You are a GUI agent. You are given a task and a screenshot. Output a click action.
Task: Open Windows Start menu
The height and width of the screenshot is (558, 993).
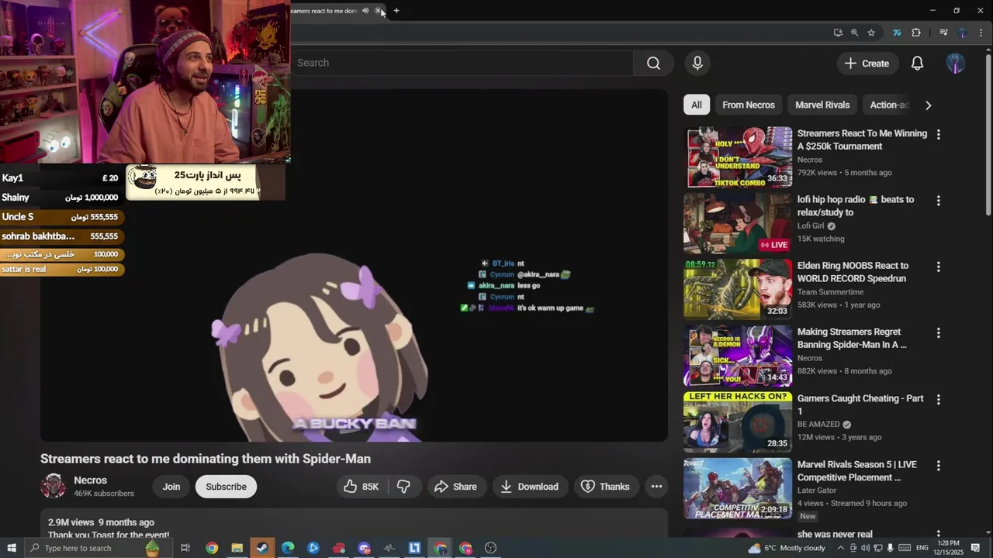point(12,548)
